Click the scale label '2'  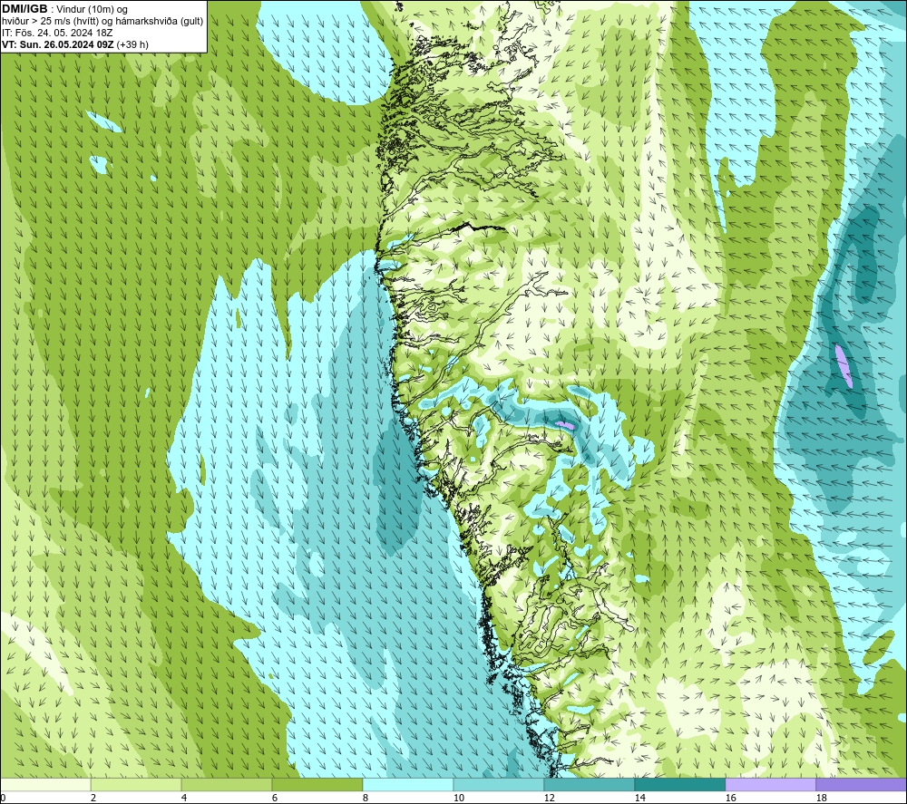click(x=93, y=799)
